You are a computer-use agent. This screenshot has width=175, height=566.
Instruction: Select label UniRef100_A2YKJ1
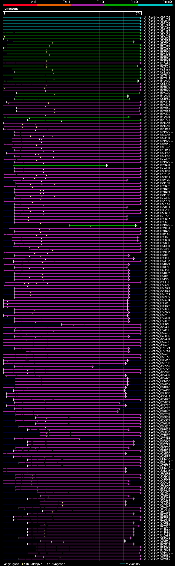pos(157,207)
